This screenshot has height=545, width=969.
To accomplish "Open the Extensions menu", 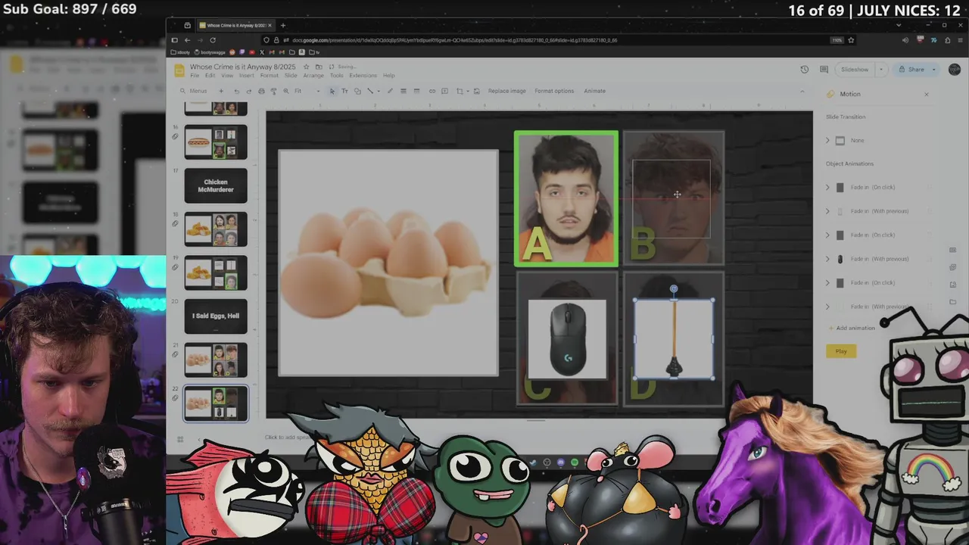I will [363, 76].
